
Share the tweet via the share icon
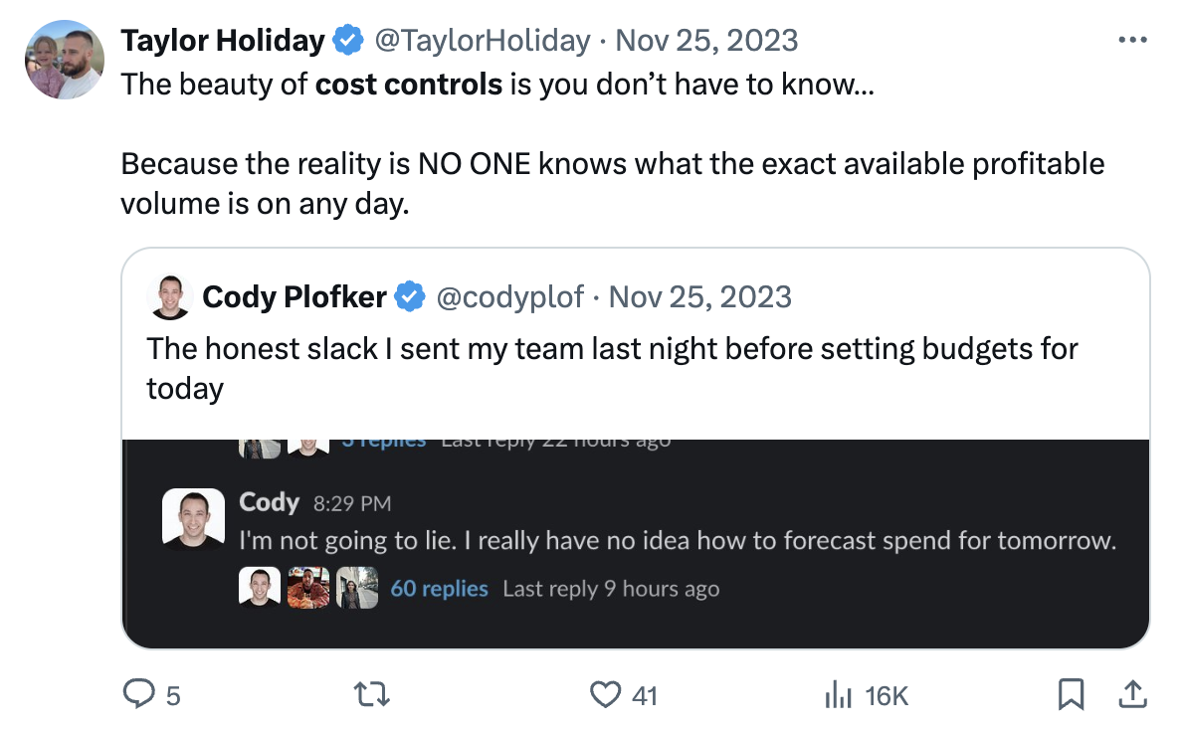click(1132, 694)
